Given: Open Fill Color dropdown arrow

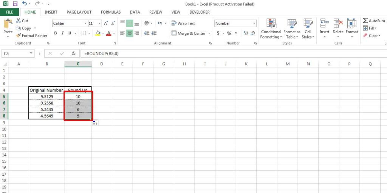Looking at the screenshot, I should [103, 33].
